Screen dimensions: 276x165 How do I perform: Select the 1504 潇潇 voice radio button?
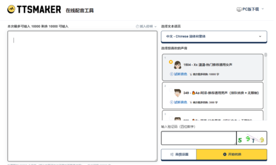coord(171,62)
